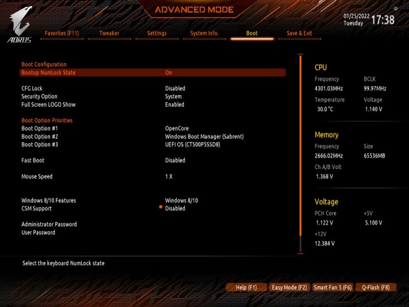Screen dimensions: 409x307
Task: Click the CPU frequency 4301.03MHz
Action: pyautogui.click(x=329, y=89)
